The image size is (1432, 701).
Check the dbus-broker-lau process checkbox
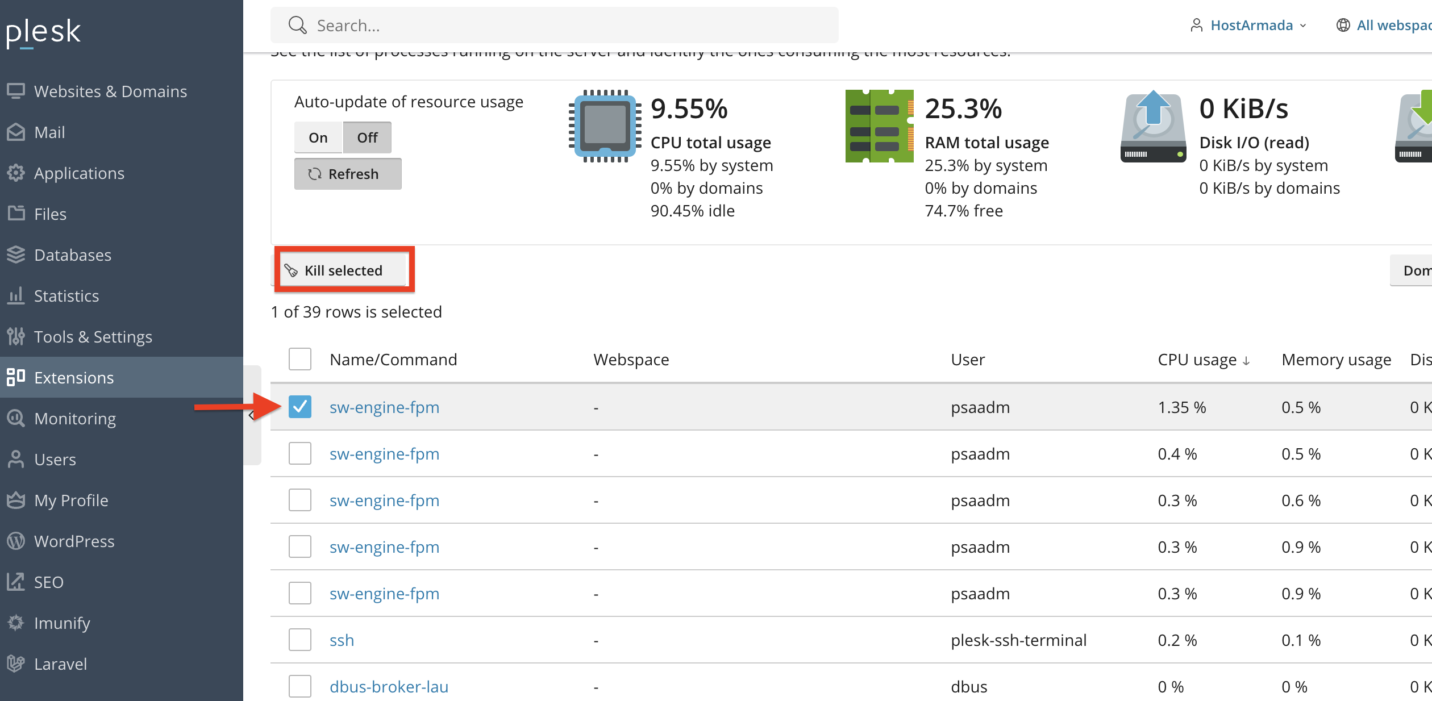click(x=299, y=686)
